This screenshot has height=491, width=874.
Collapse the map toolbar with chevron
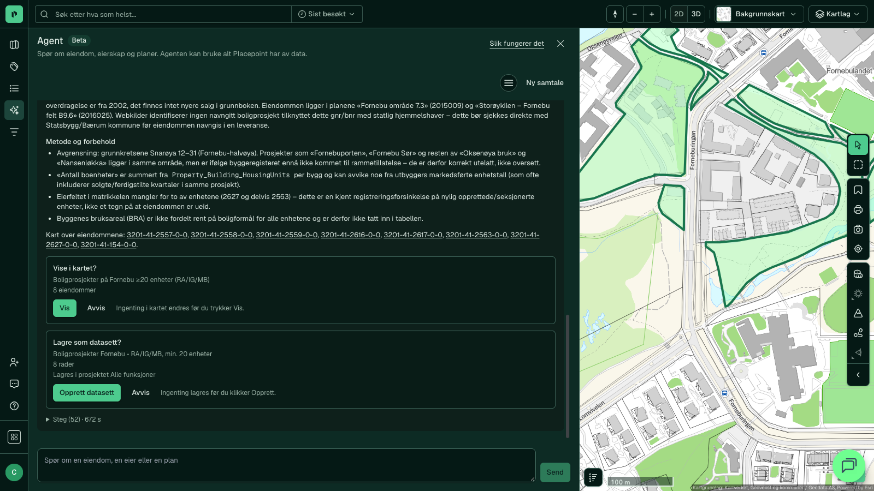858,375
